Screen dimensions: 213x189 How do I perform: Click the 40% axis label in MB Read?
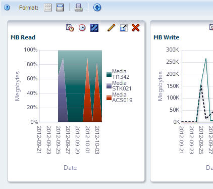(x=32, y=93)
